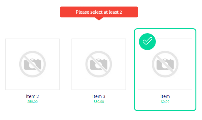Viewport: 202px width, 120px height.
Task: Click the crossed circle on Item 2 placeholder
Action: 32,64
